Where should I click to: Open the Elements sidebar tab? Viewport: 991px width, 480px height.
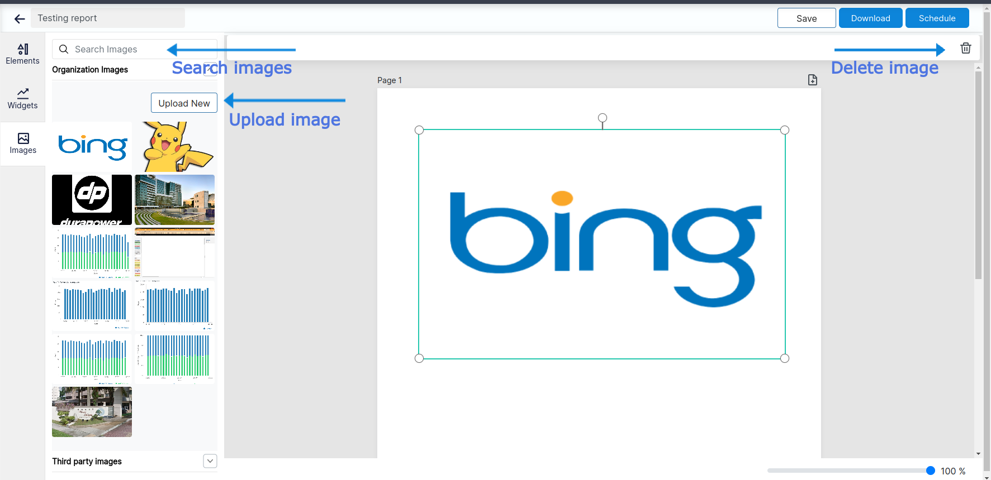pyautogui.click(x=22, y=54)
